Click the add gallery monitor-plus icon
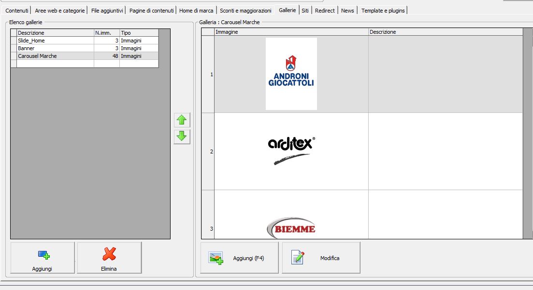The image size is (533, 290). point(43,255)
